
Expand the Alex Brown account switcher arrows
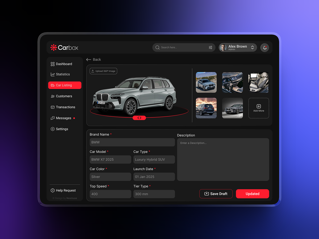pyautogui.click(x=253, y=48)
